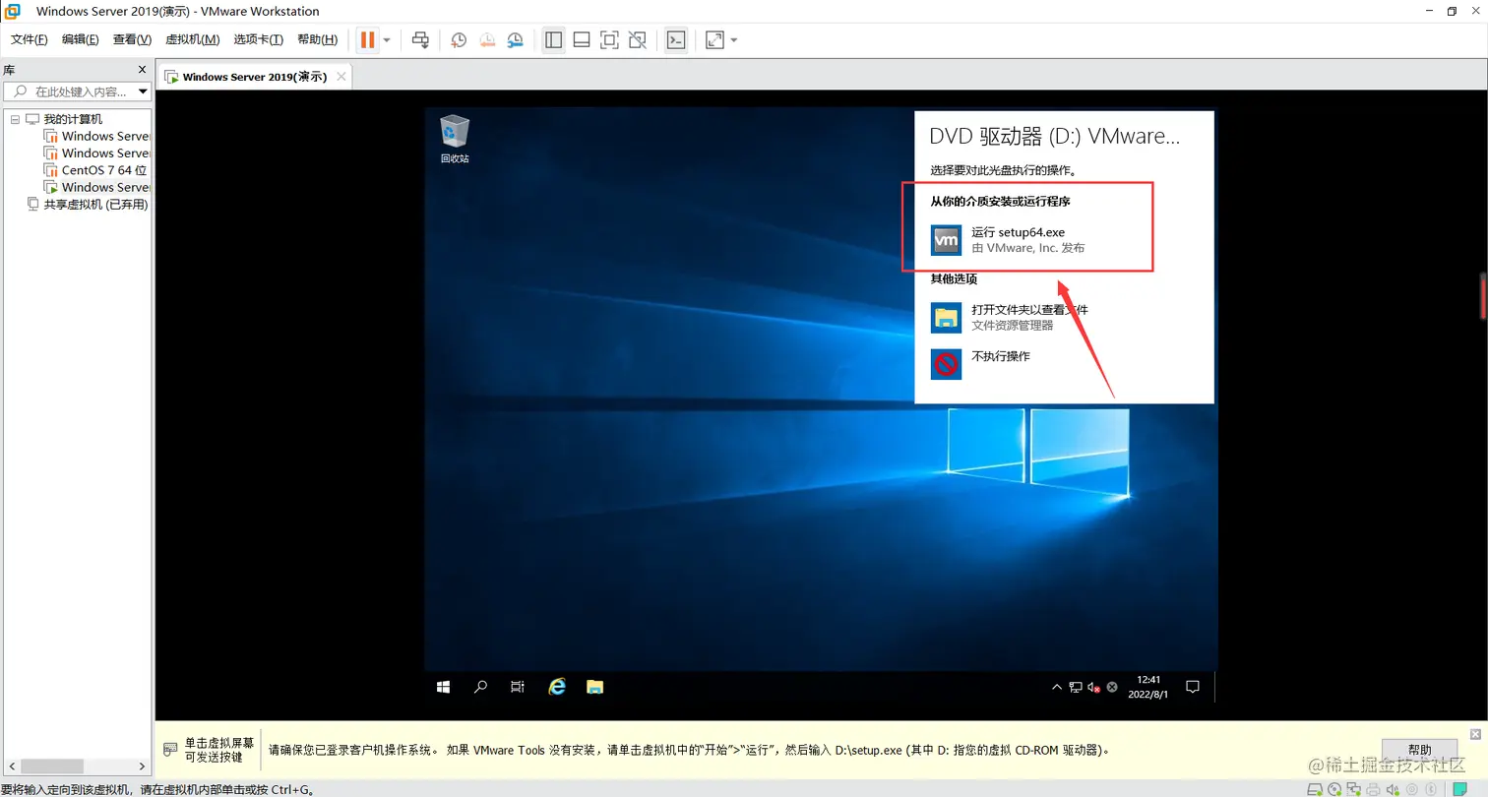Screen dimensions: 1488x797
Task: Enter Unity mode via its toolbar icon
Action: 637,39
